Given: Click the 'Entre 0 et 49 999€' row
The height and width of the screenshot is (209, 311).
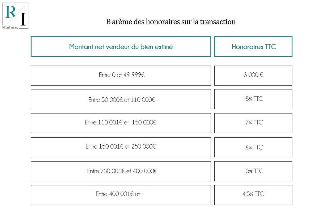Looking at the screenshot, I should point(121,76).
